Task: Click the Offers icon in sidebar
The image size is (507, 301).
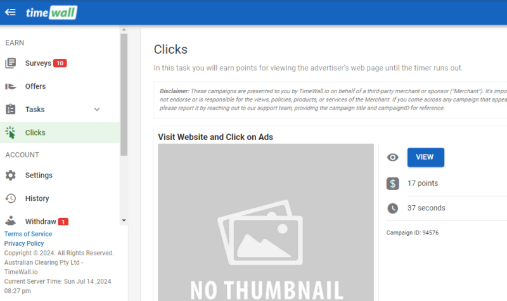Action: pos(10,86)
